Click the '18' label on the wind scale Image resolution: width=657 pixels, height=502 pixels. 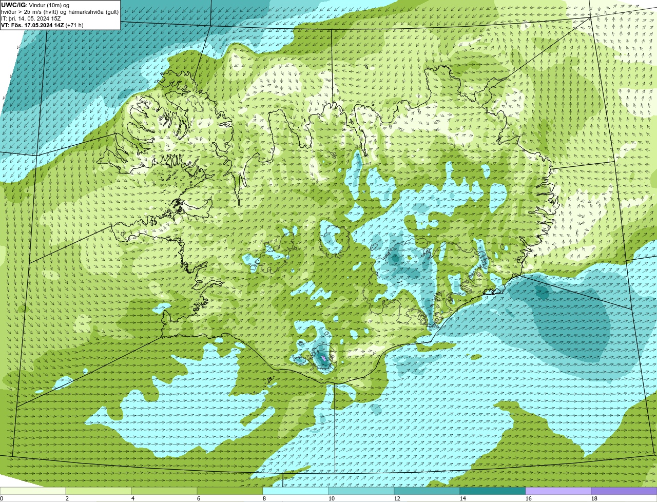pos(594,498)
